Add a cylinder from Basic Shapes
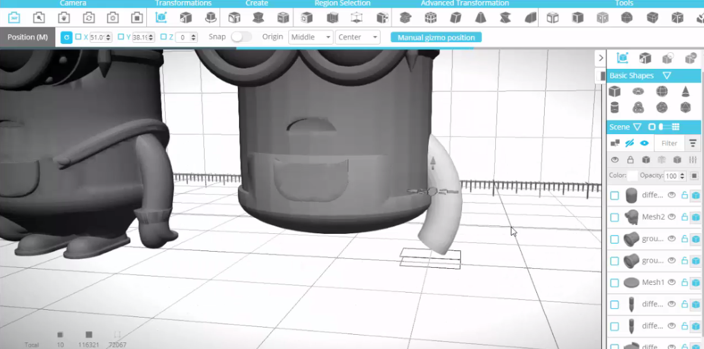This screenshot has height=349, width=704. pos(615,107)
